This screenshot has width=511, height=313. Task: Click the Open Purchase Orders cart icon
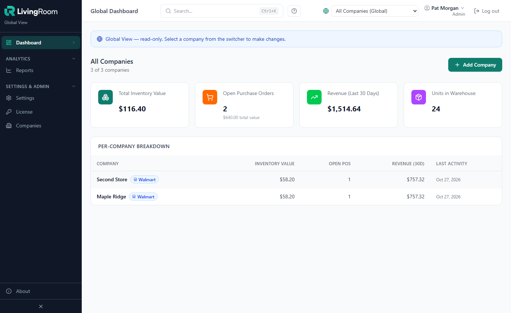coord(210,97)
